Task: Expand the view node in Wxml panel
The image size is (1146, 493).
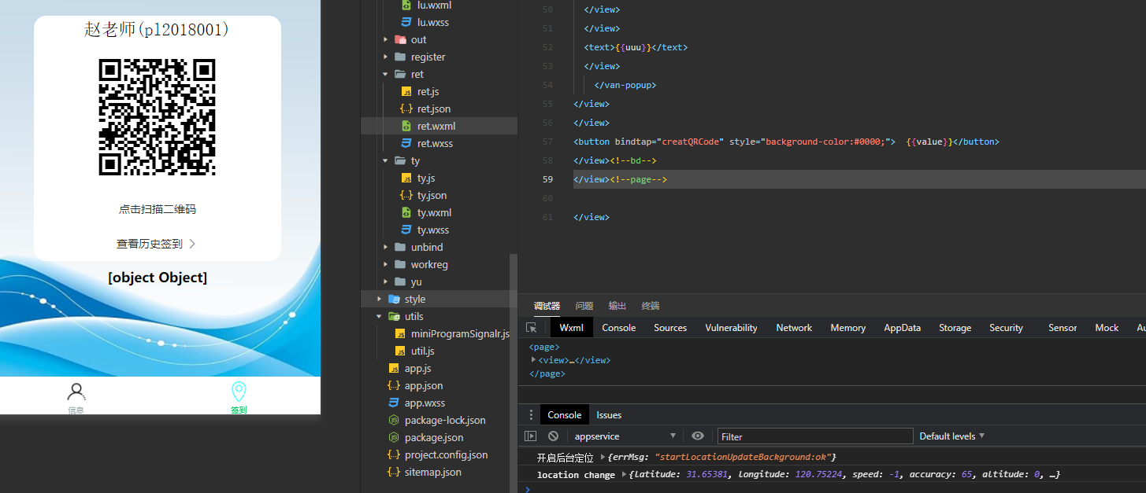Action: (x=534, y=359)
